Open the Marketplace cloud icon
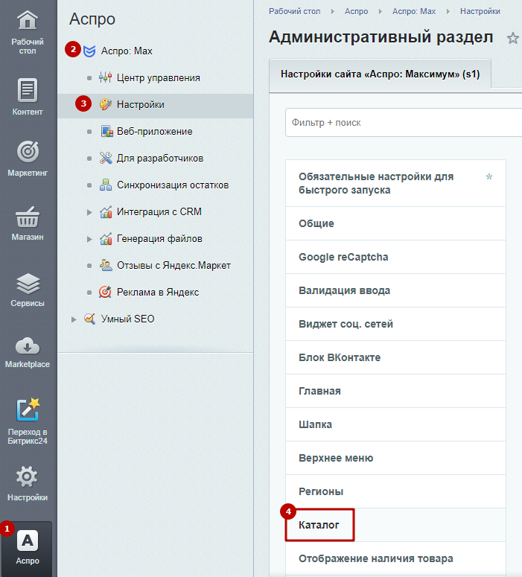Image resolution: width=522 pixels, height=577 pixels. coord(28,346)
